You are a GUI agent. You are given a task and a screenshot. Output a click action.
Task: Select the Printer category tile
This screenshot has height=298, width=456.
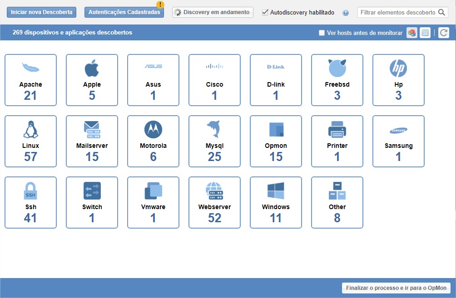(x=337, y=141)
